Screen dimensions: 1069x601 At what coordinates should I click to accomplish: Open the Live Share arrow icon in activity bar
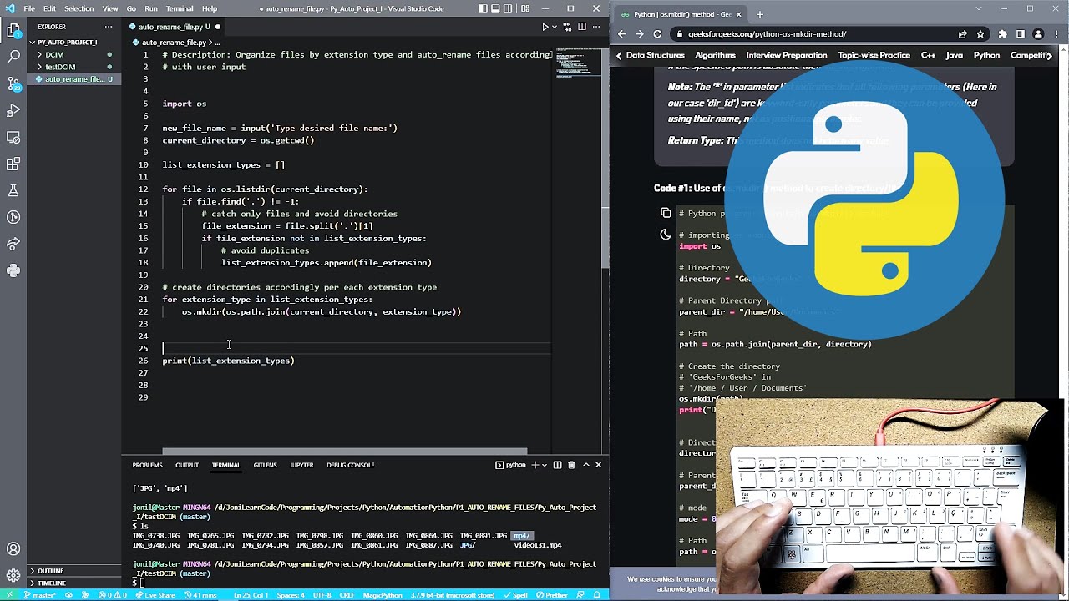point(13,245)
